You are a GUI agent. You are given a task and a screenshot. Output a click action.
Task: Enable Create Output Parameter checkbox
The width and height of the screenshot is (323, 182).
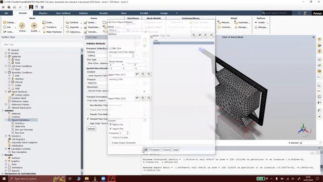pos(110,143)
